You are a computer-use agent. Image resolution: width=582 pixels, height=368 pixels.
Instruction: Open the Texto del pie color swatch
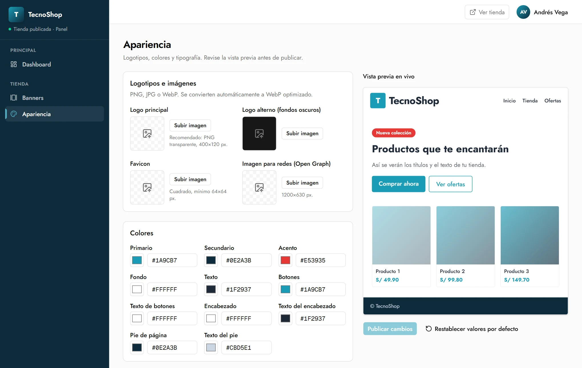point(211,347)
